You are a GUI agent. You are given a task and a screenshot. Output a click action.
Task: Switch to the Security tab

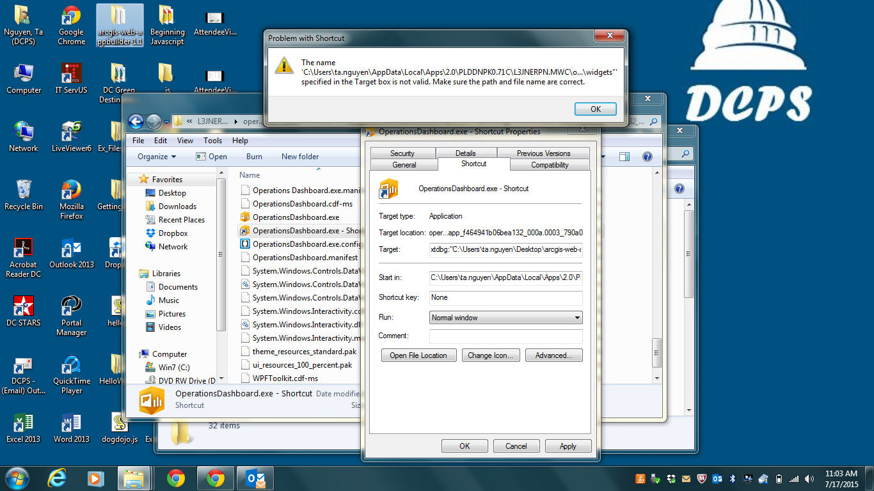(402, 153)
